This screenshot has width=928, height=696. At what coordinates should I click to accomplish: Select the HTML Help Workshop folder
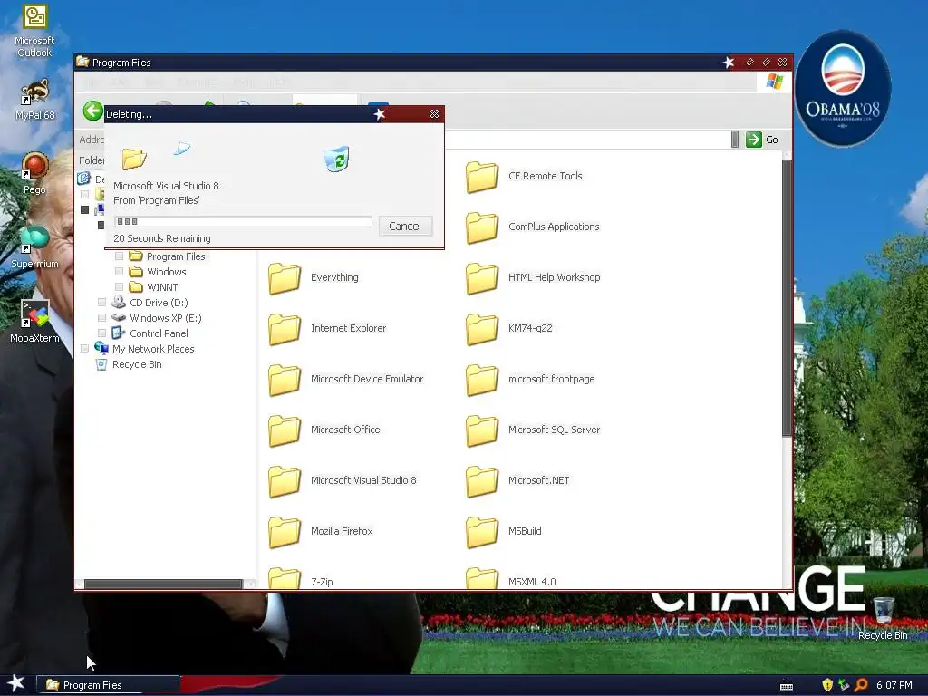533,278
